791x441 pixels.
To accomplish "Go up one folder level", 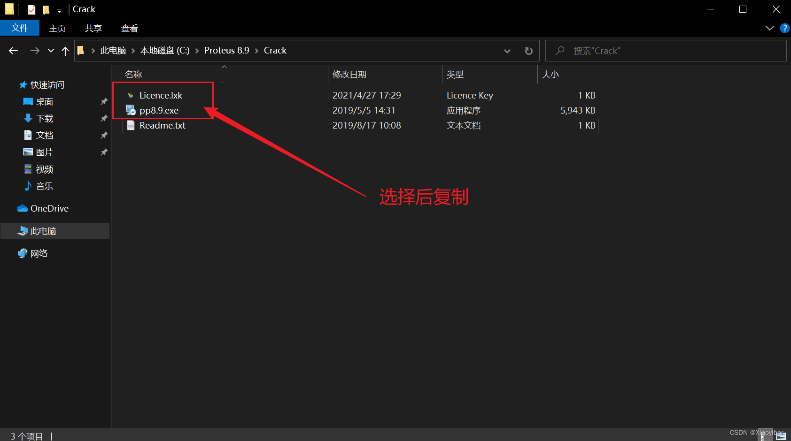I will 65,51.
